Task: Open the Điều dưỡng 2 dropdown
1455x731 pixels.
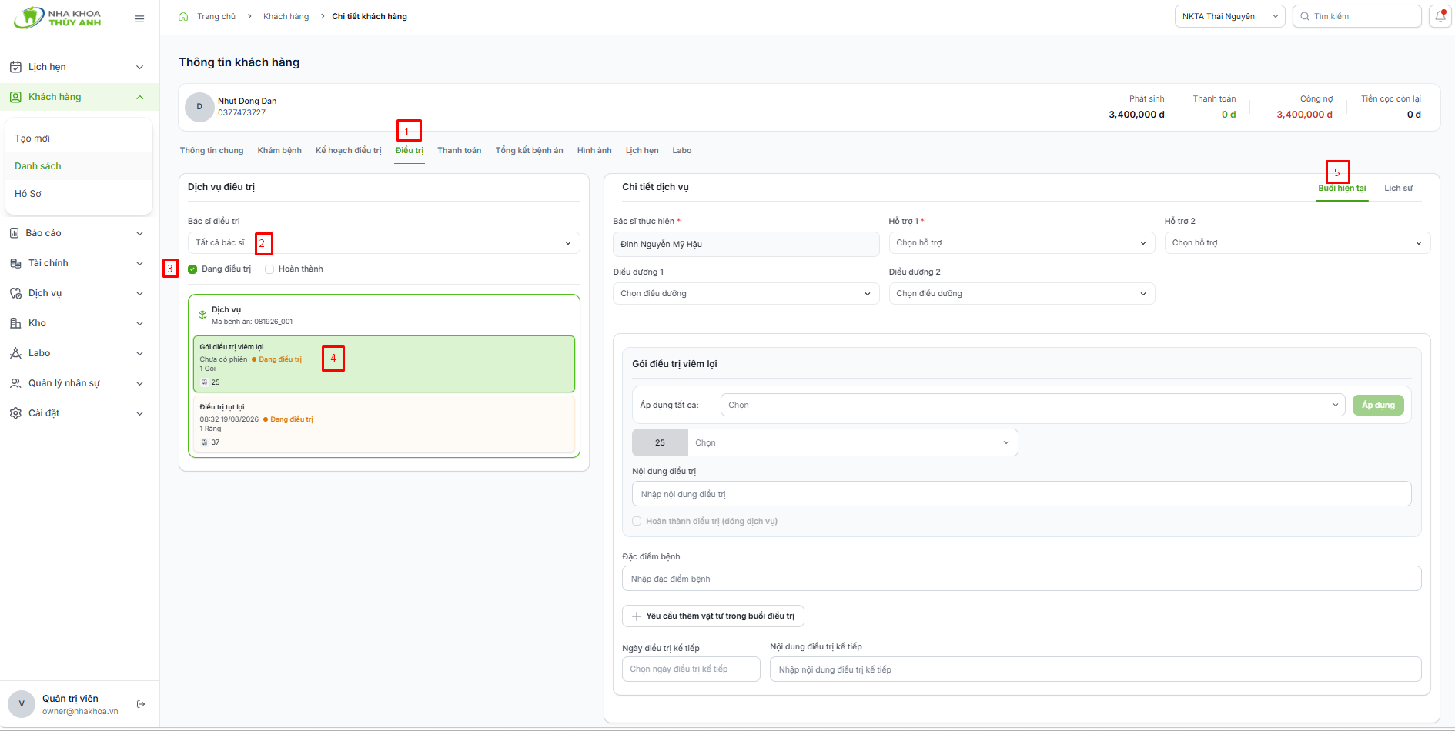Action: (x=1022, y=294)
